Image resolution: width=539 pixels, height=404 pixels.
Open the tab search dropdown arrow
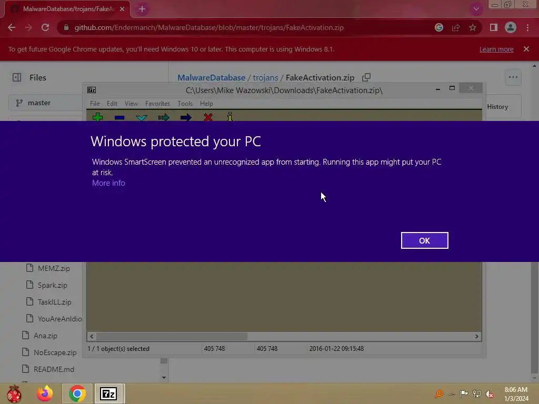click(x=476, y=9)
